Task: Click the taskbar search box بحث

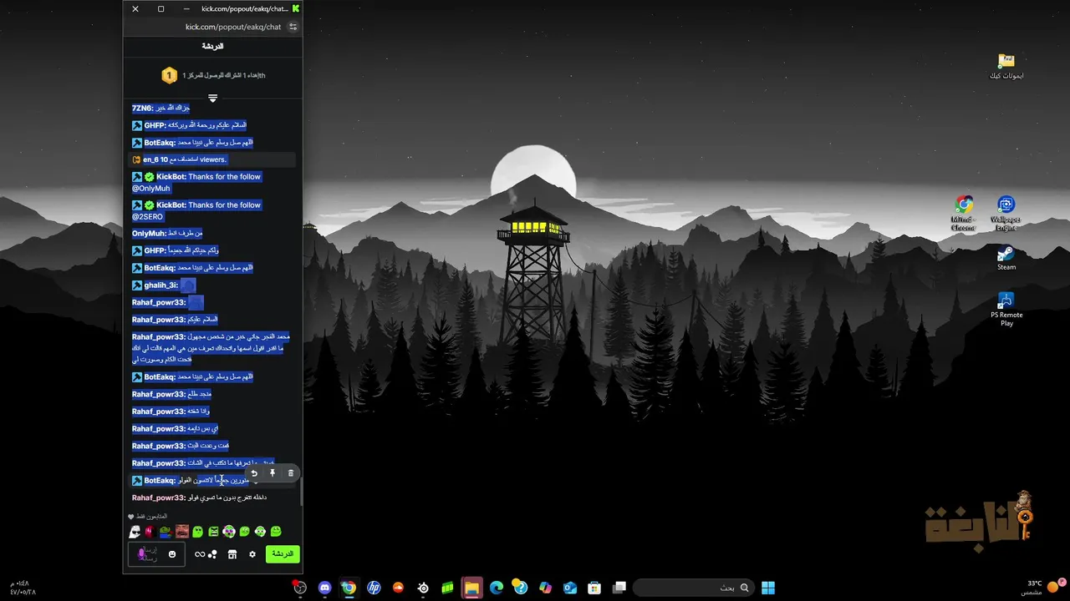Action: click(693, 588)
